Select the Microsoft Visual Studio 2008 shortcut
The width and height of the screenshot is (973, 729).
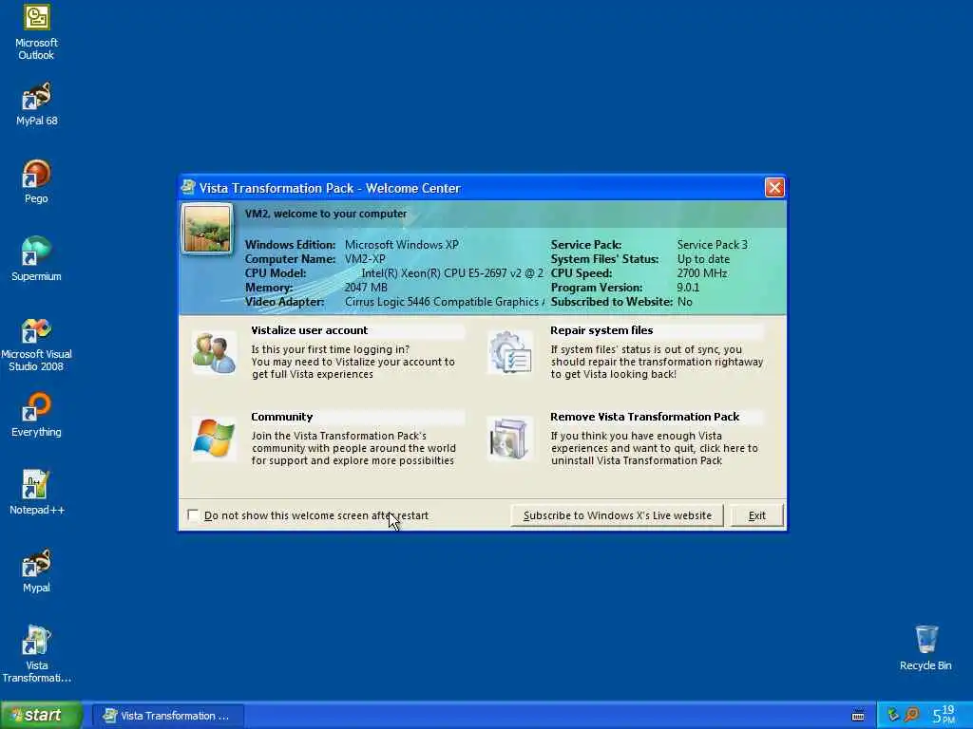click(x=36, y=345)
